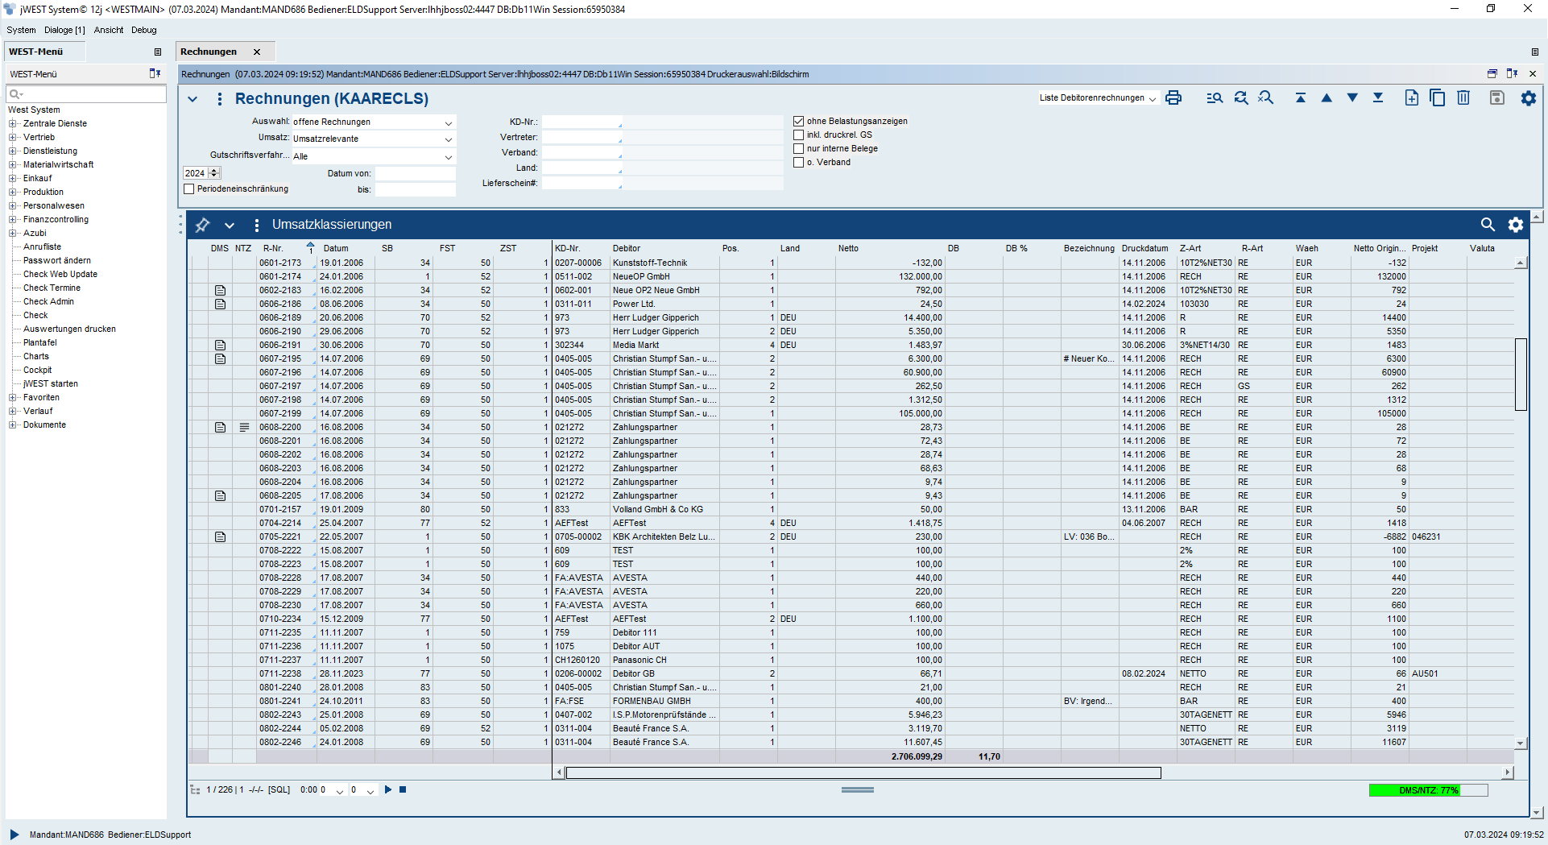
Task: Start the auto-refresh play button
Action: [x=388, y=789]
